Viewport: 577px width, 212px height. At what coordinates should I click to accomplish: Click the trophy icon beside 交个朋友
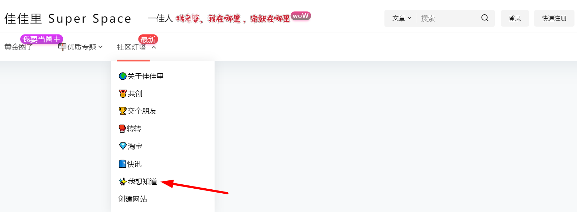click(123, 111)
